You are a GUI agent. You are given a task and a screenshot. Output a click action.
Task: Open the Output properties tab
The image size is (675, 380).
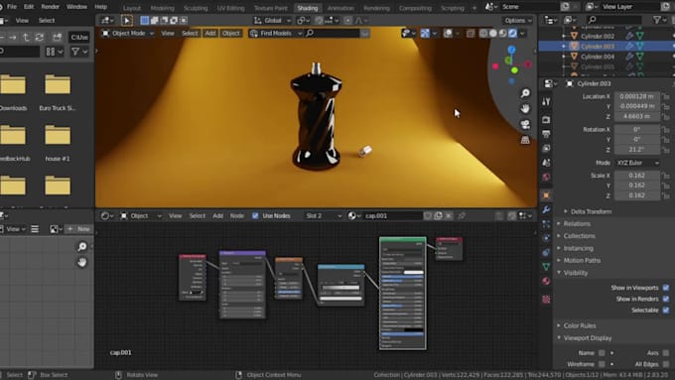point(546,134)
